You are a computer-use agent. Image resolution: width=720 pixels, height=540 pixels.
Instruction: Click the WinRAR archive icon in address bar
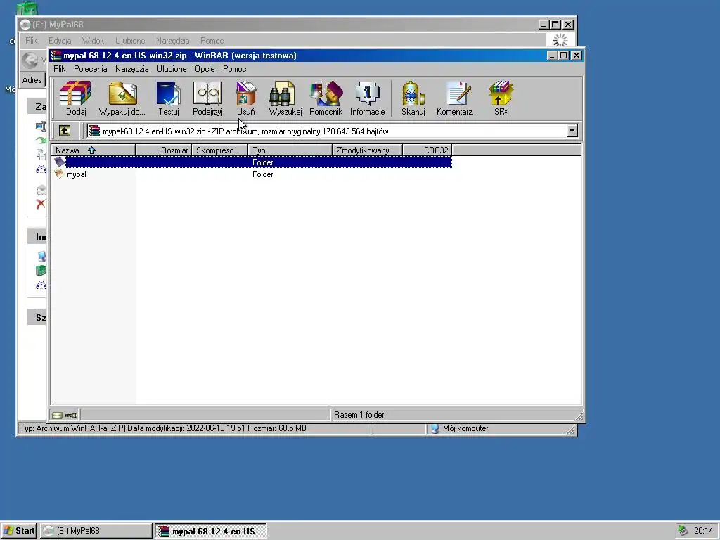[94, 131]
